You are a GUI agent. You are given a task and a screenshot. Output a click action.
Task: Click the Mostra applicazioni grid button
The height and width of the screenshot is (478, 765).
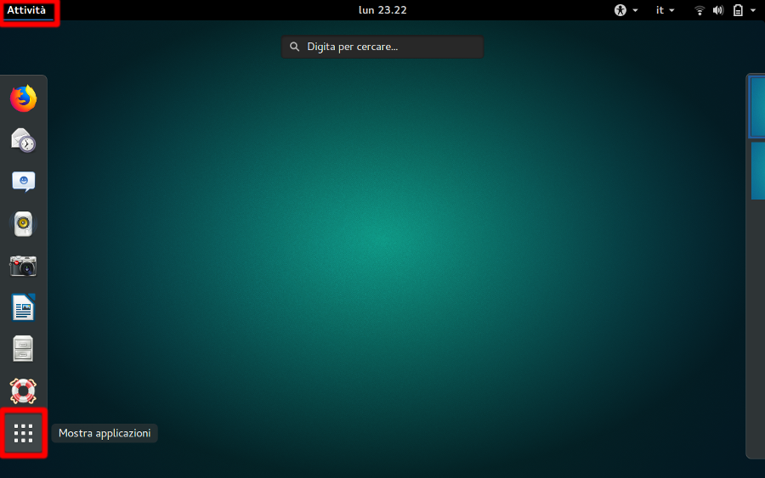click(x=24, y=434)
